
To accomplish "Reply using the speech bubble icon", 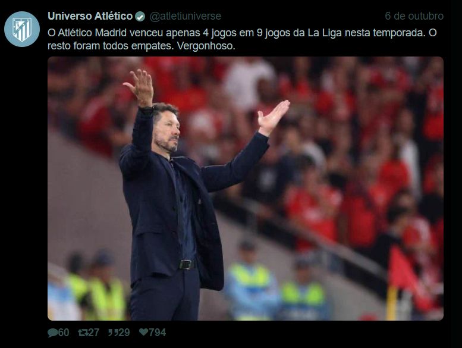I will [52, 333].
